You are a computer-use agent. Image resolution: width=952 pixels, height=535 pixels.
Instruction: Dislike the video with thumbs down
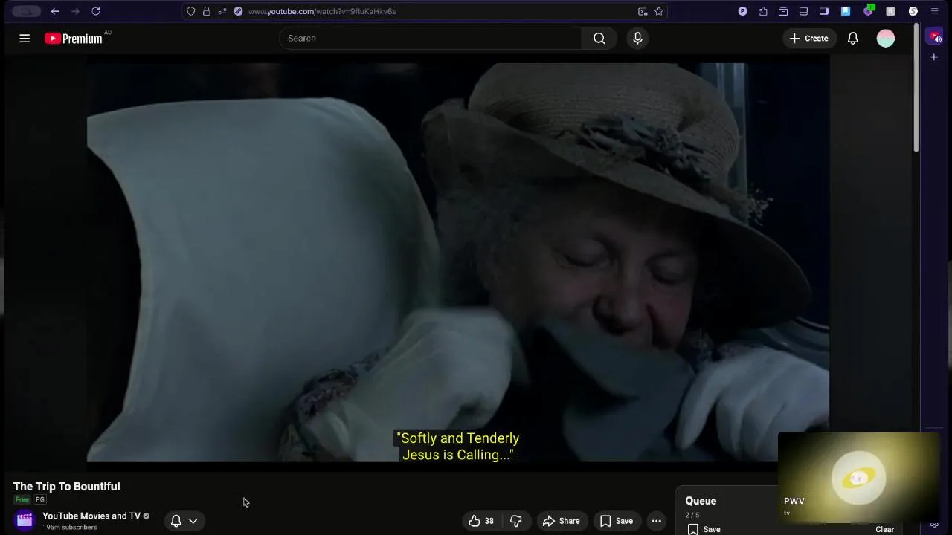[516, 521]
